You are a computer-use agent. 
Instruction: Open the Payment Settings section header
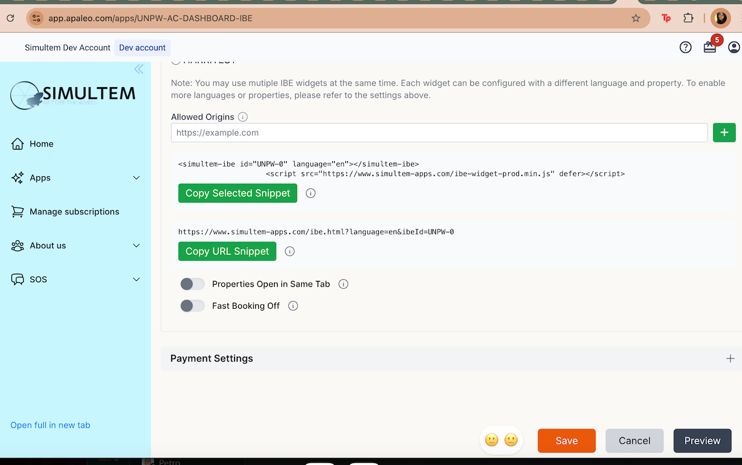[x=451, y=358]
